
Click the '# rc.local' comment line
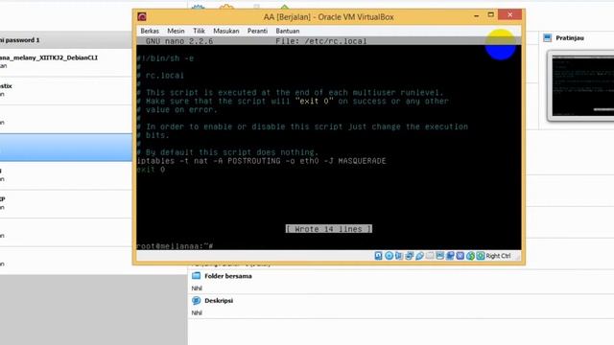click(x=160, y=76)
